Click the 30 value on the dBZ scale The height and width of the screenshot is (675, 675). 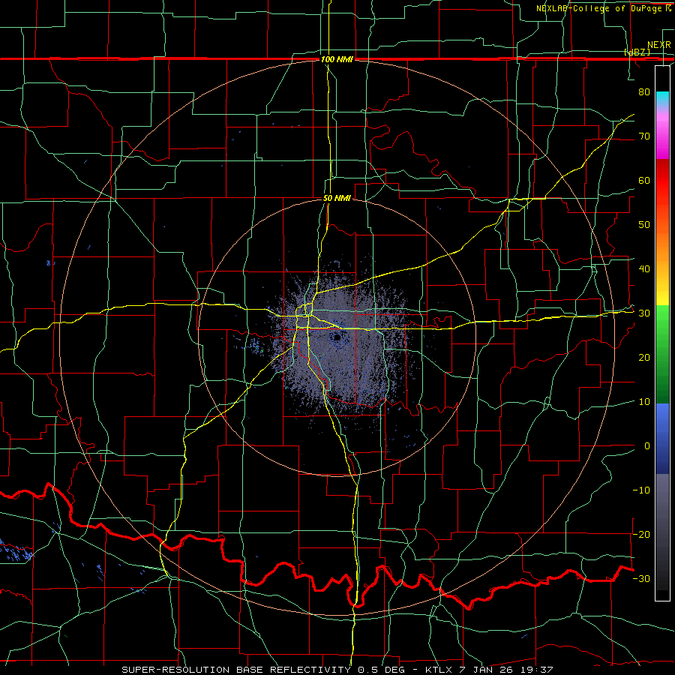pyautogui.click(x=644, y=313)
